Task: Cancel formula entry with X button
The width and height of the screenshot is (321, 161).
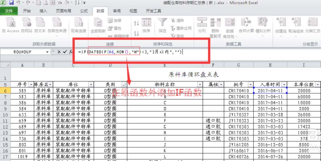Action: pos(59,52)
